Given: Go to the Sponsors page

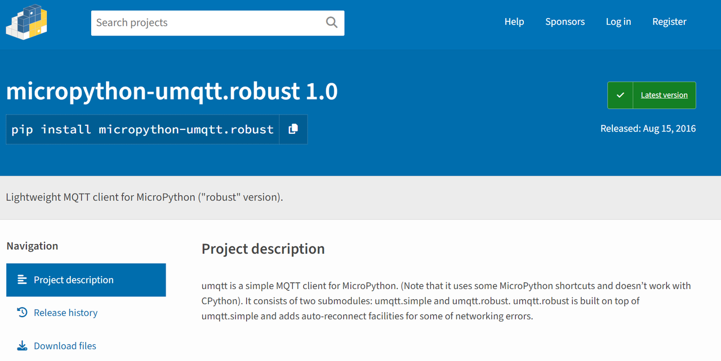Looking at the screenshot, I should pyautogui.click(x=565, y=21).
